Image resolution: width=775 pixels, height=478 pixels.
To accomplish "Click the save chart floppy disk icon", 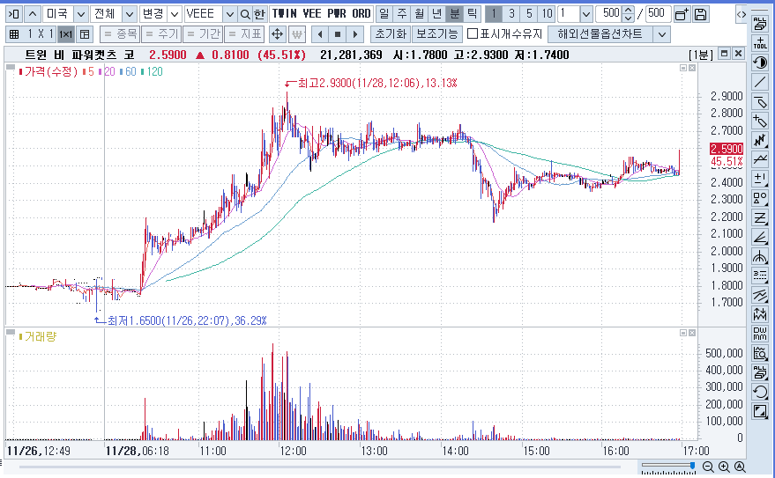I will coord(700,14).
